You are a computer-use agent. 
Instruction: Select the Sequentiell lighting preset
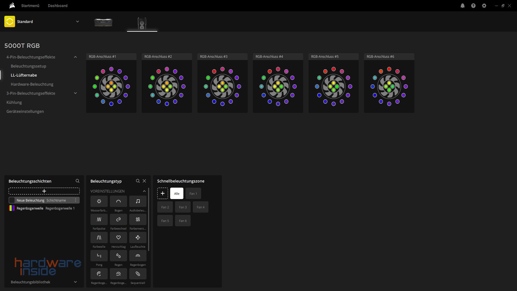pos(138,274)
